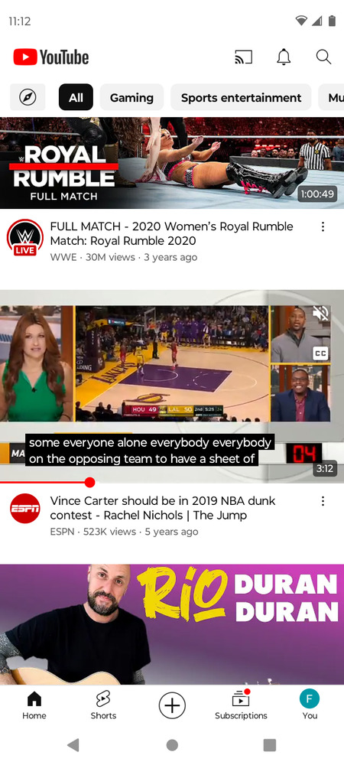Viewport: 344px width, 765px height.
Task: Switch to the Subscriptions tab
Action: click(241, 705)
